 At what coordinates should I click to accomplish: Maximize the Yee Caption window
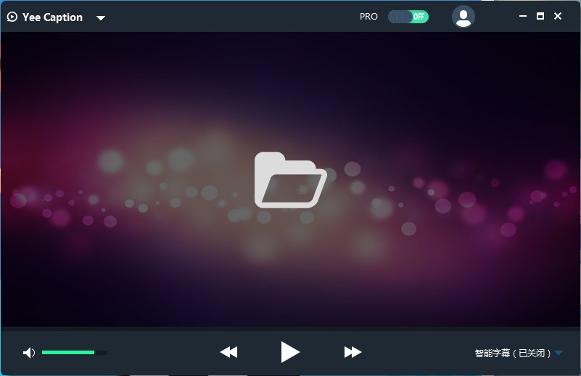540,16
